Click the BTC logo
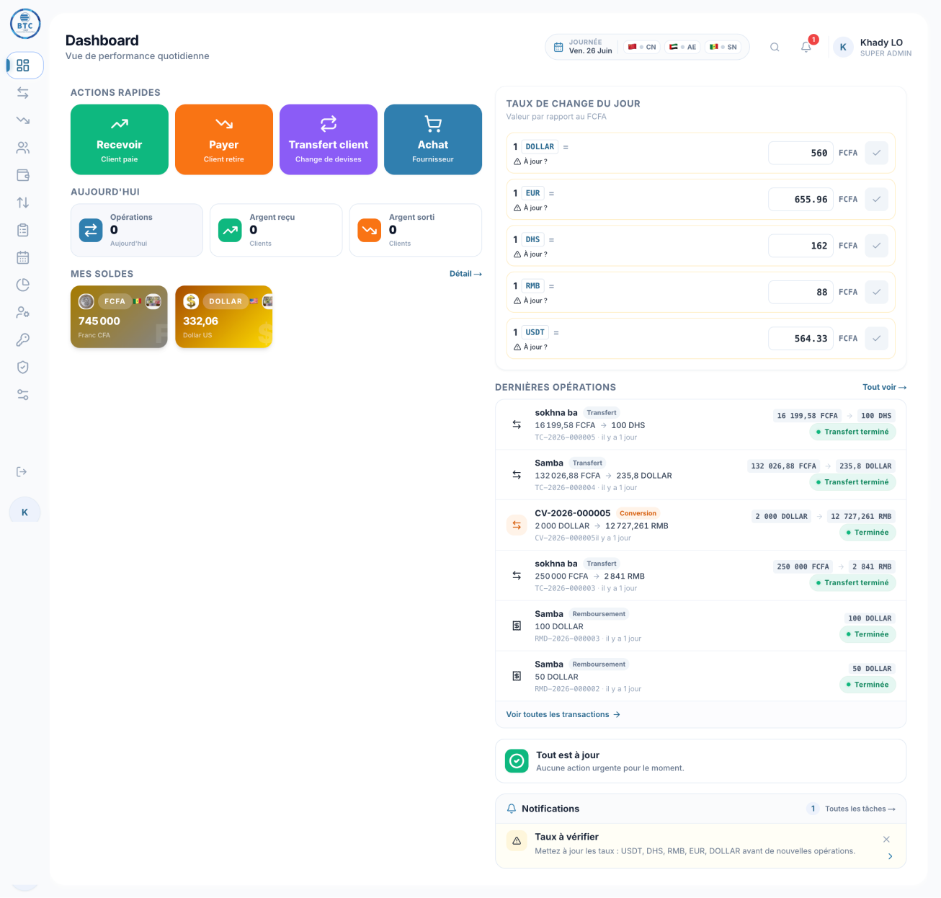 (x=25, y=24)
